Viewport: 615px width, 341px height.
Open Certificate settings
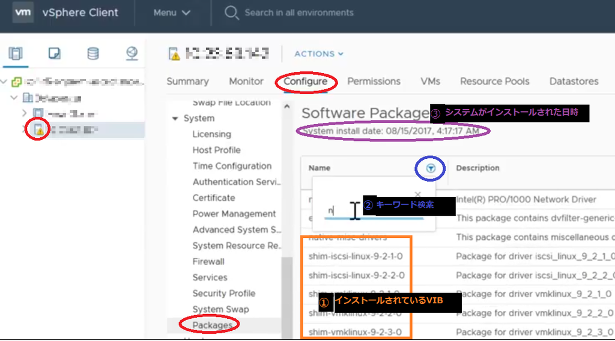pos(214,198)
